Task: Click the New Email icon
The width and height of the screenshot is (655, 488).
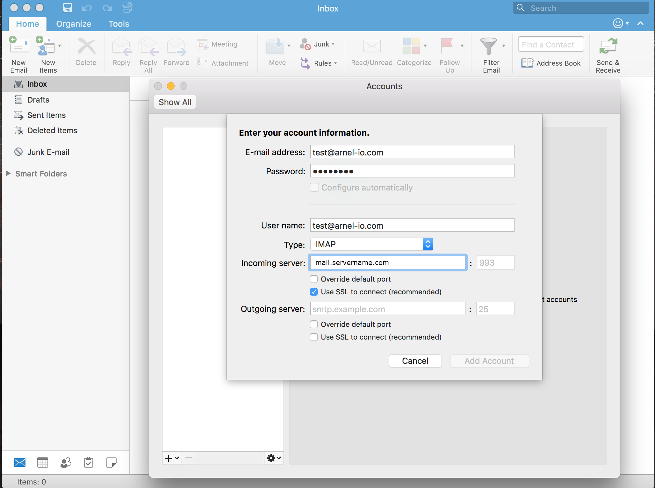Action: coord(19,47)
